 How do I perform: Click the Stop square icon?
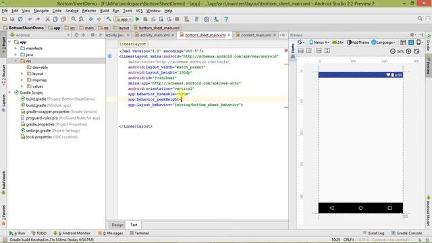(177, 19)
